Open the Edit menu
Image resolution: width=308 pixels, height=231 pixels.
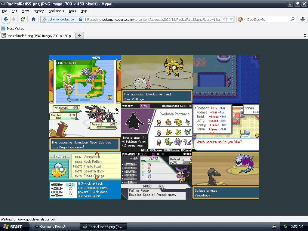14,11
